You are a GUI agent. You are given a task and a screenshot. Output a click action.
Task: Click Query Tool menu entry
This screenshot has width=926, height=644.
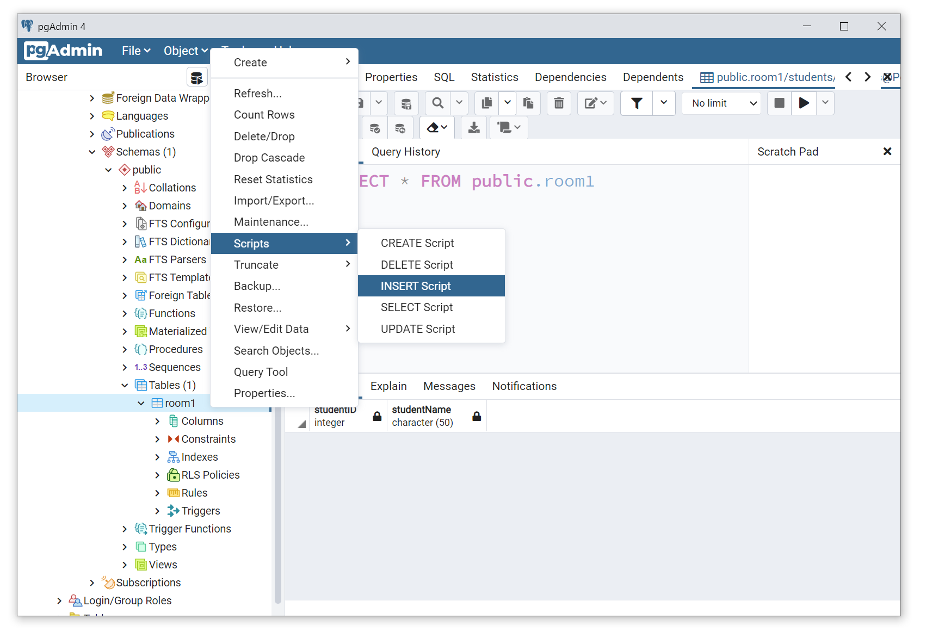(284, 372)
